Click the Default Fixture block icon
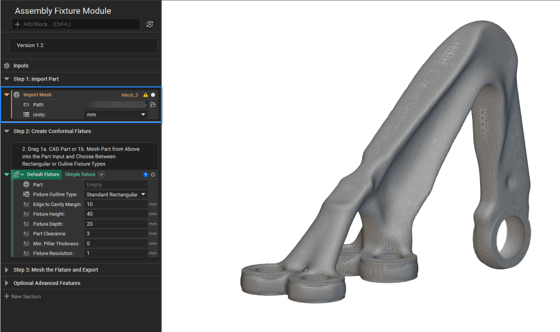 16,175
